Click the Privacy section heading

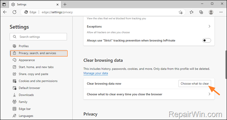pos(90,114)
